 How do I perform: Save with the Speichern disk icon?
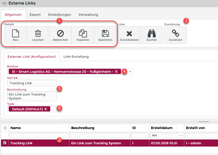[105, 33]
